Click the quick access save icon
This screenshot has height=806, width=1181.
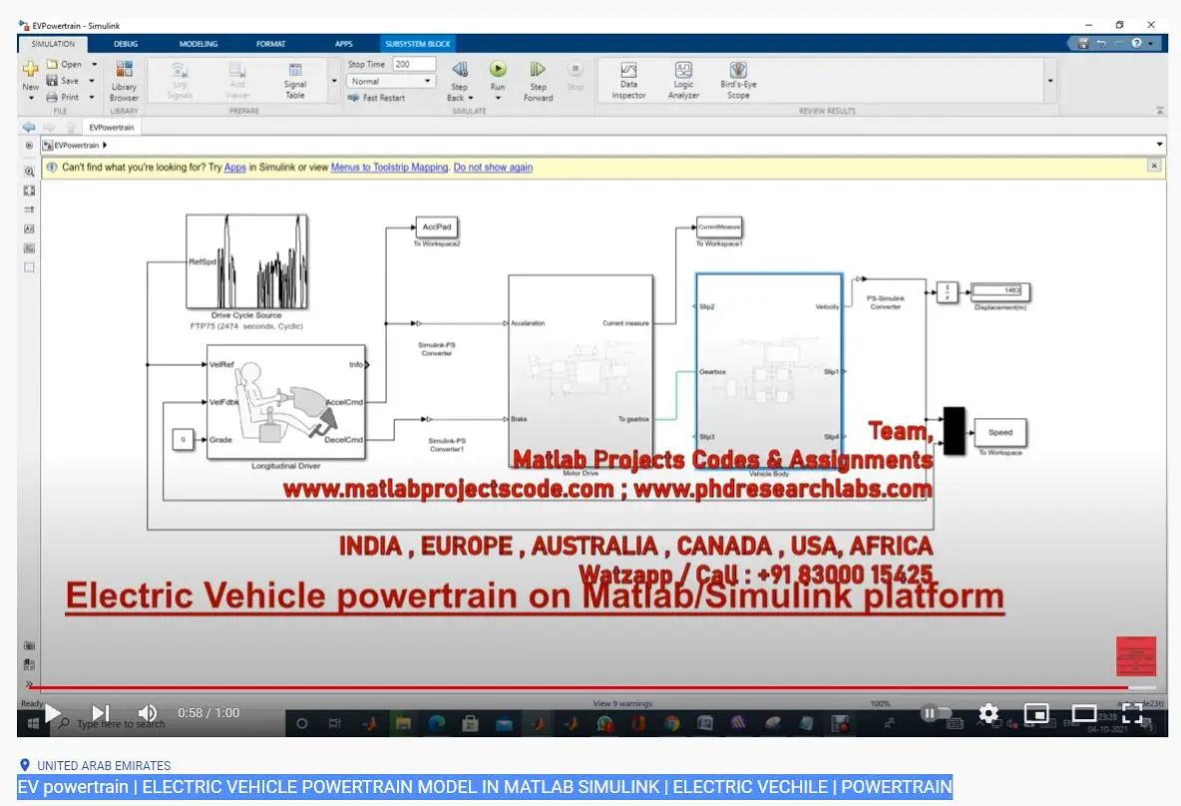click(1083, 44)
